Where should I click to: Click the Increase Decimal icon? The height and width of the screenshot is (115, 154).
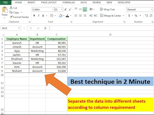point(146,16)
